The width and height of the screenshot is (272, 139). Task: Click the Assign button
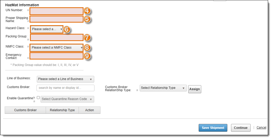(194, 89)
